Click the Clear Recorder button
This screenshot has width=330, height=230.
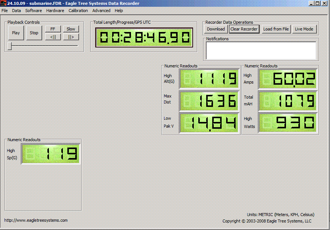[244, 29]
